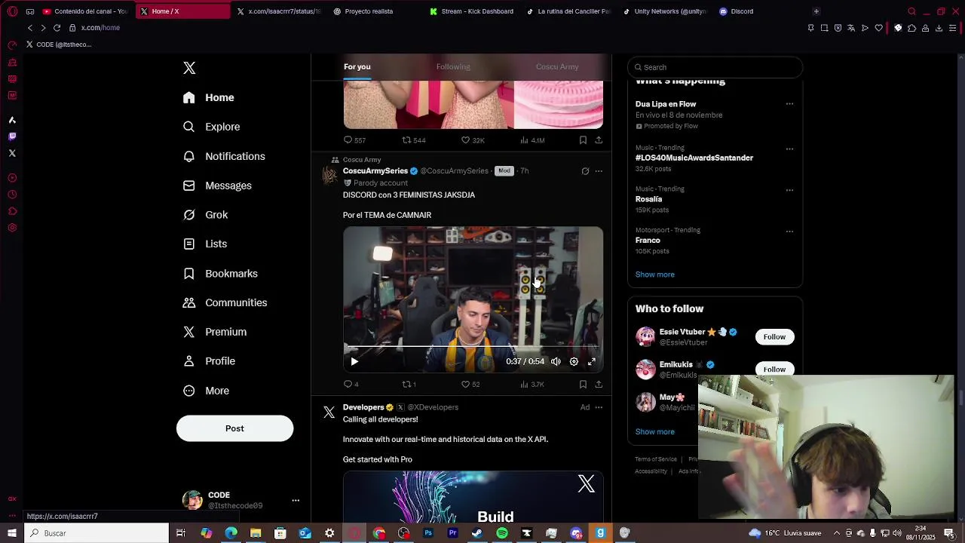
Task: Open More menu in sidebar
Action: (x=206, y=391)
